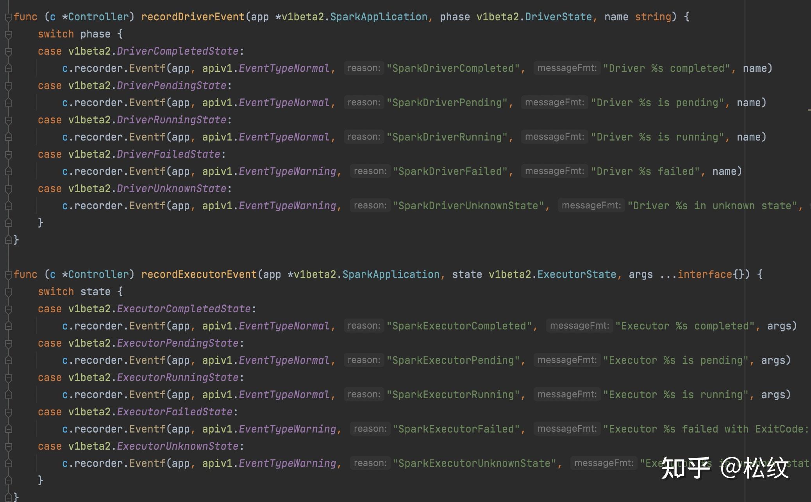Viewport: 811px width, 502px height.
Task: Click the EventTypeWarning constant on the DriverFailedState line
Action: [x=288, y=171]
